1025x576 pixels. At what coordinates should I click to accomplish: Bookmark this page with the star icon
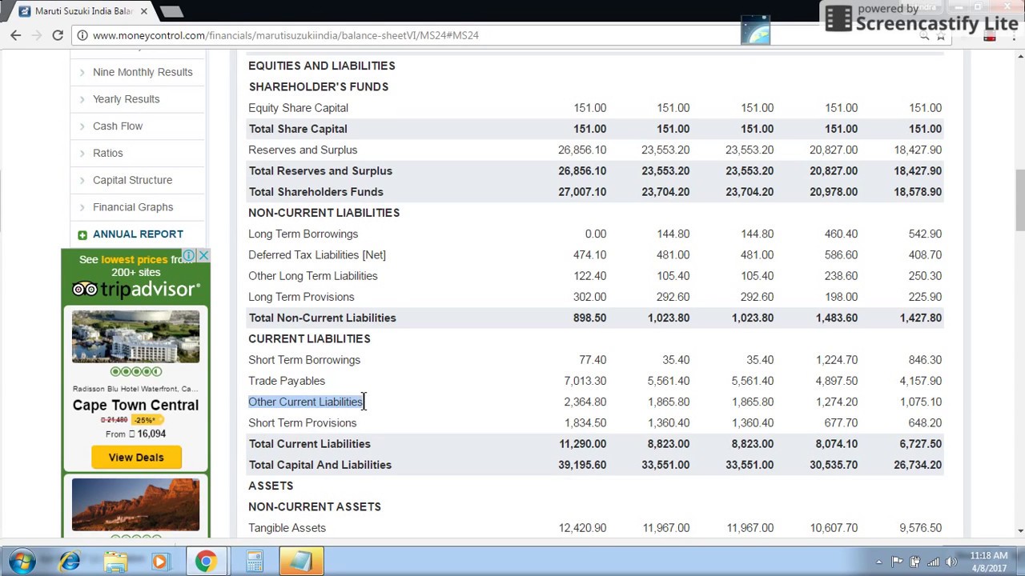pos(941,35)
